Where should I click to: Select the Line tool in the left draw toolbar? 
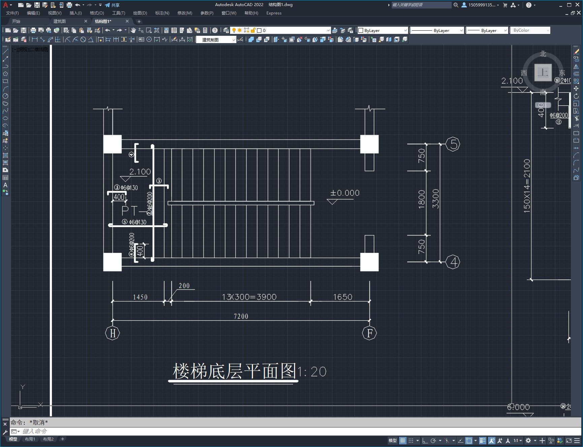(x=5, y=52)
